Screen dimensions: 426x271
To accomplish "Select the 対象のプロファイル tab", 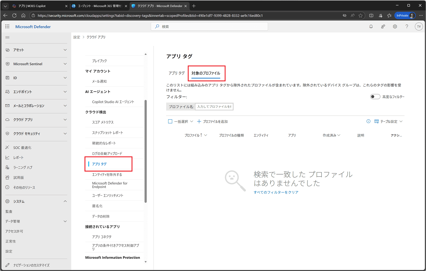I will [206, 73].
